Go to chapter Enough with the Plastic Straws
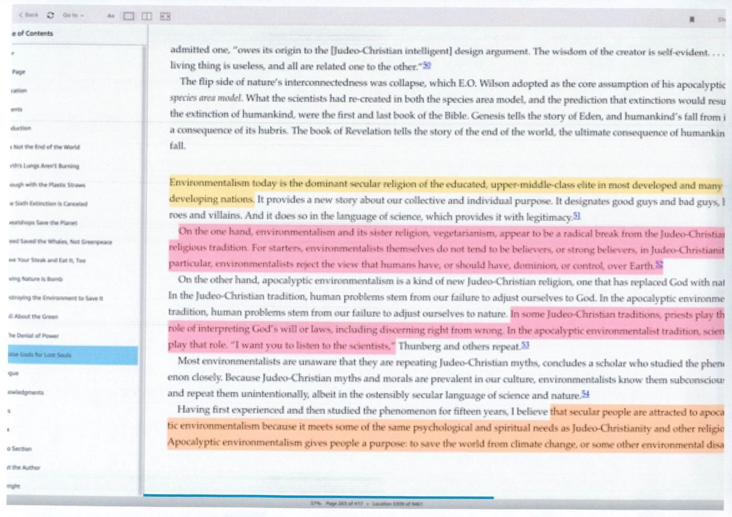Image resolution: width=732 pixels, height=517 pixels. [x=47, y=185]
